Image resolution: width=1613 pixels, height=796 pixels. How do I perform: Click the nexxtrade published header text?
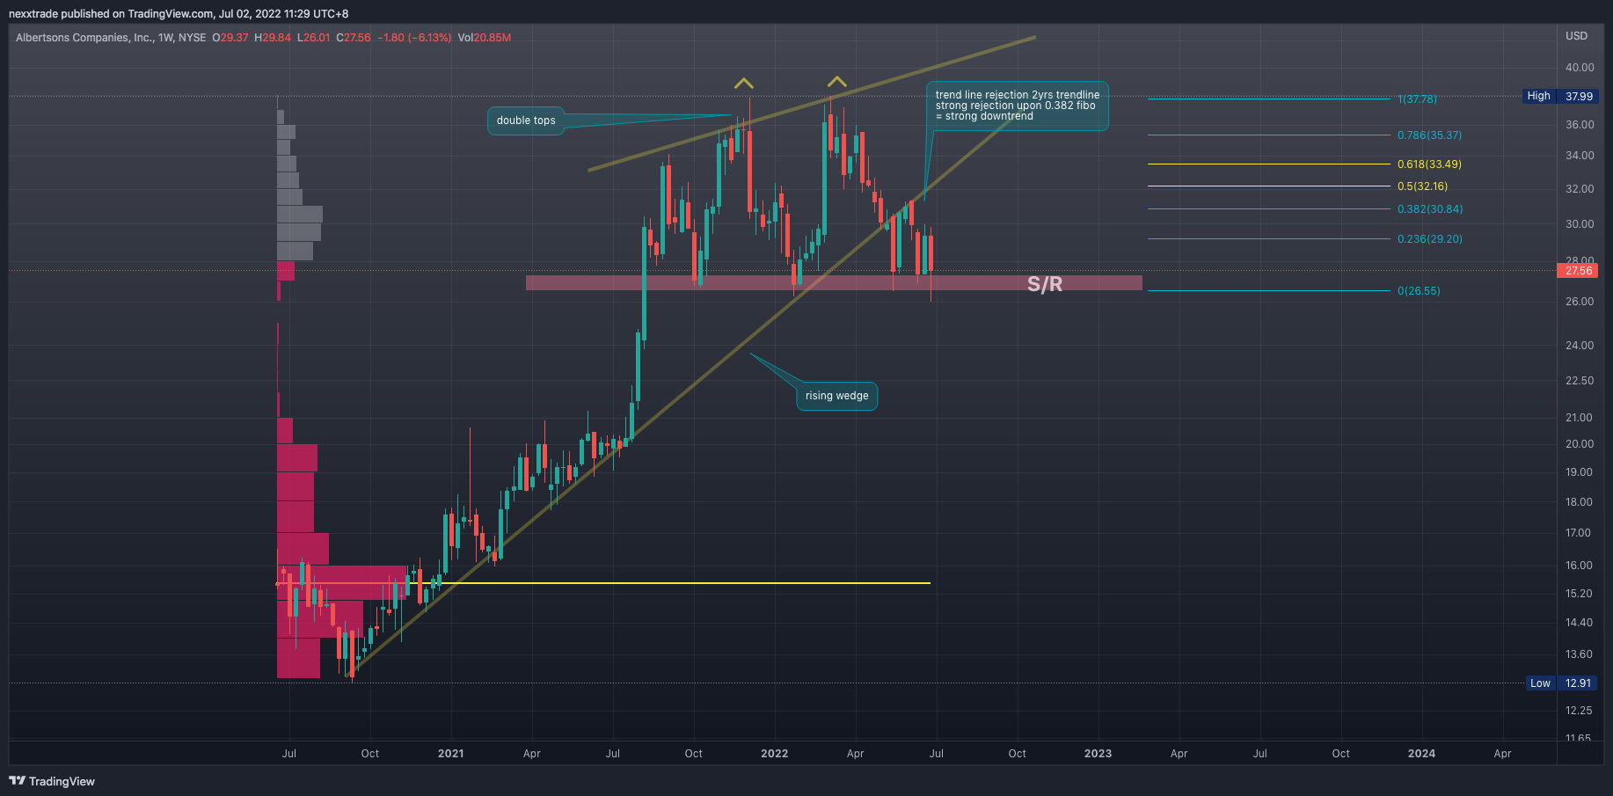(179, 14)
